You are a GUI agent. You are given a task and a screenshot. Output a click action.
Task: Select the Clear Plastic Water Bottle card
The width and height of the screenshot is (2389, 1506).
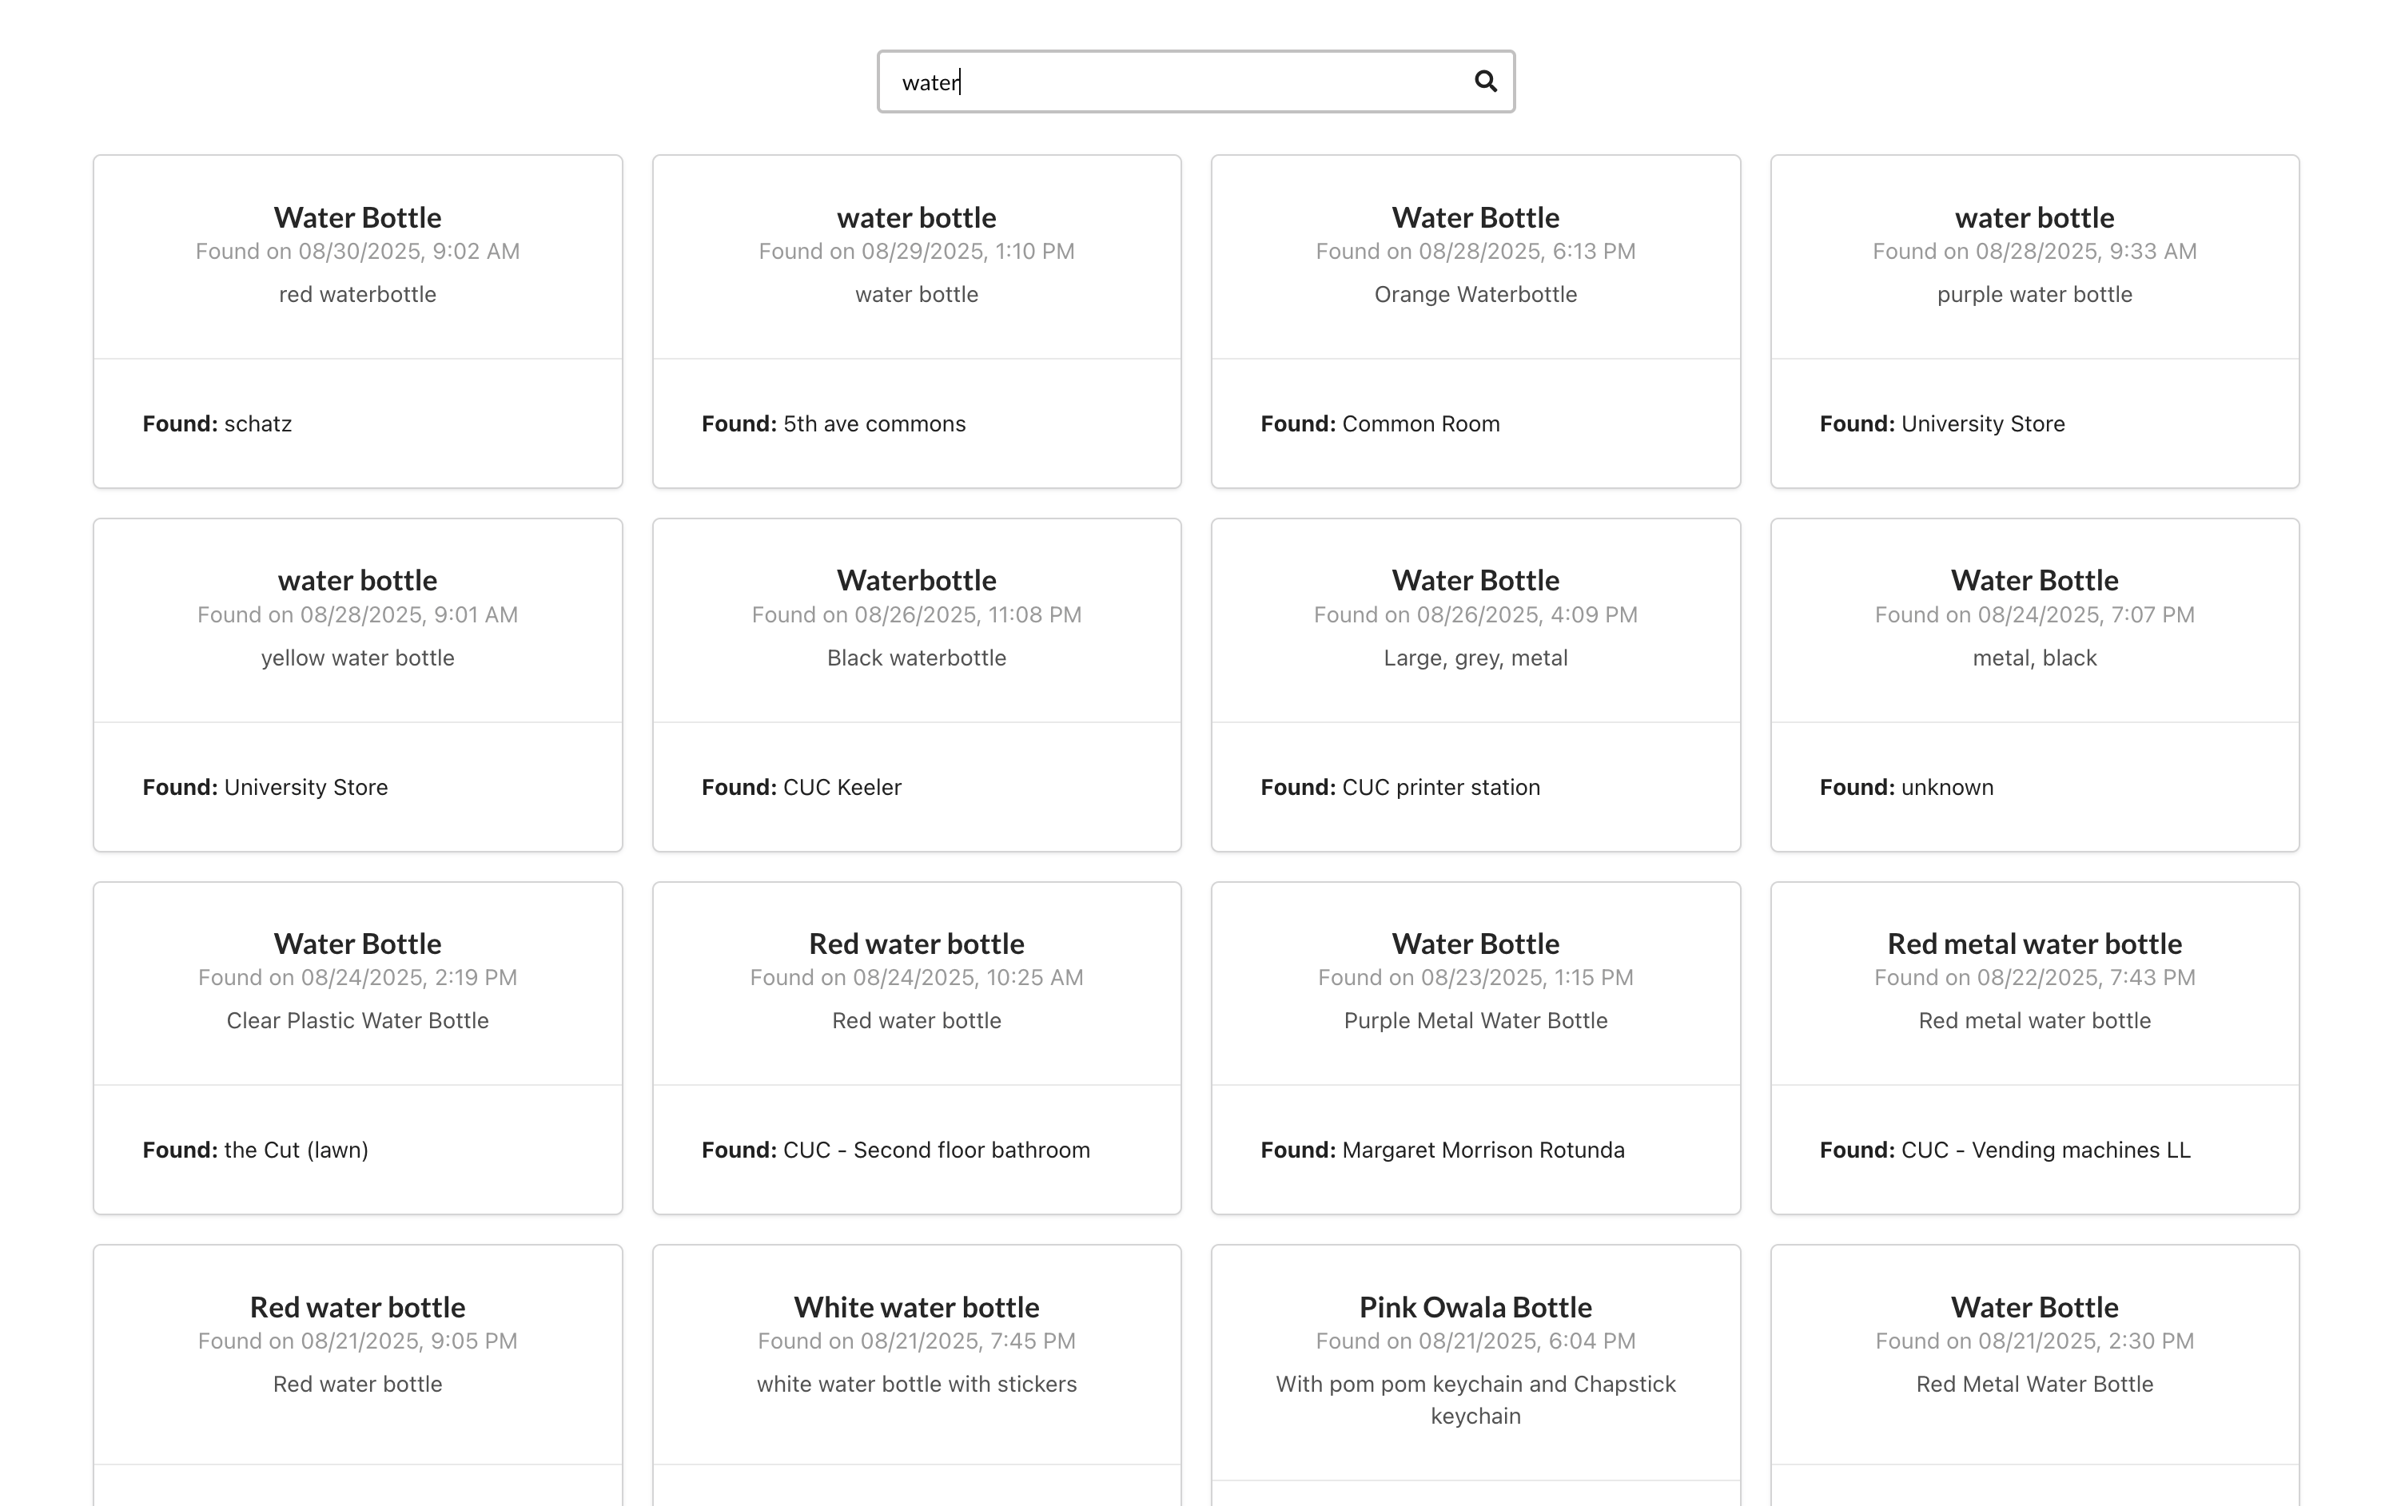tap(357, 1047)
